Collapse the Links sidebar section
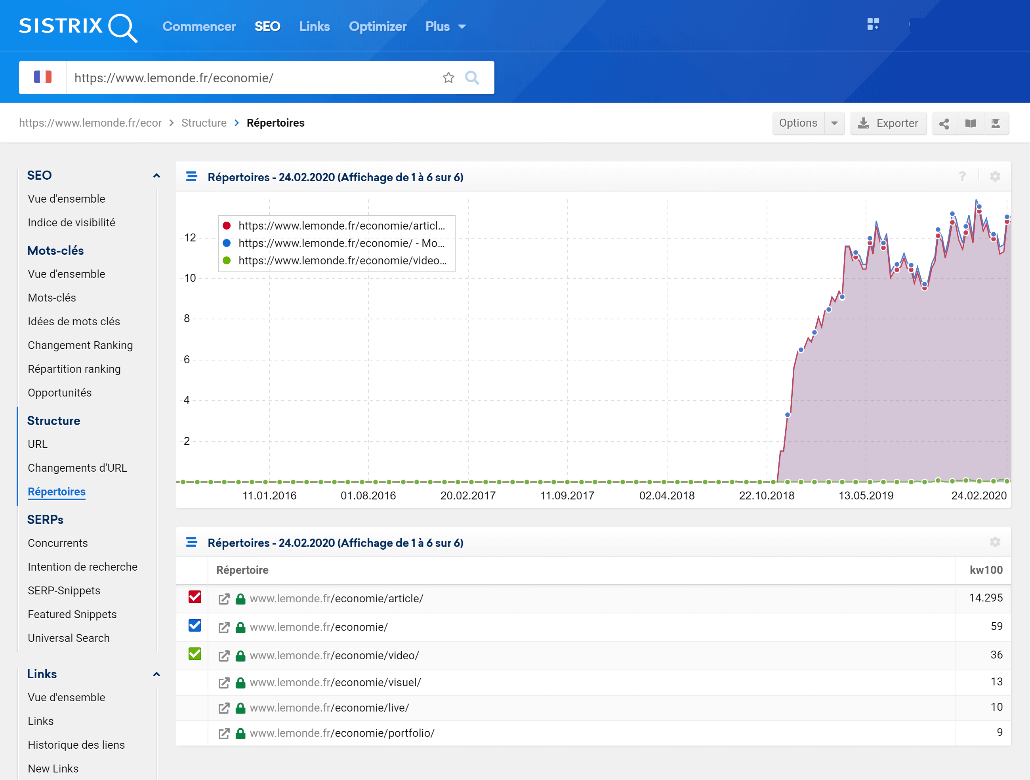Screen dimensions: 1030x780 156,674
